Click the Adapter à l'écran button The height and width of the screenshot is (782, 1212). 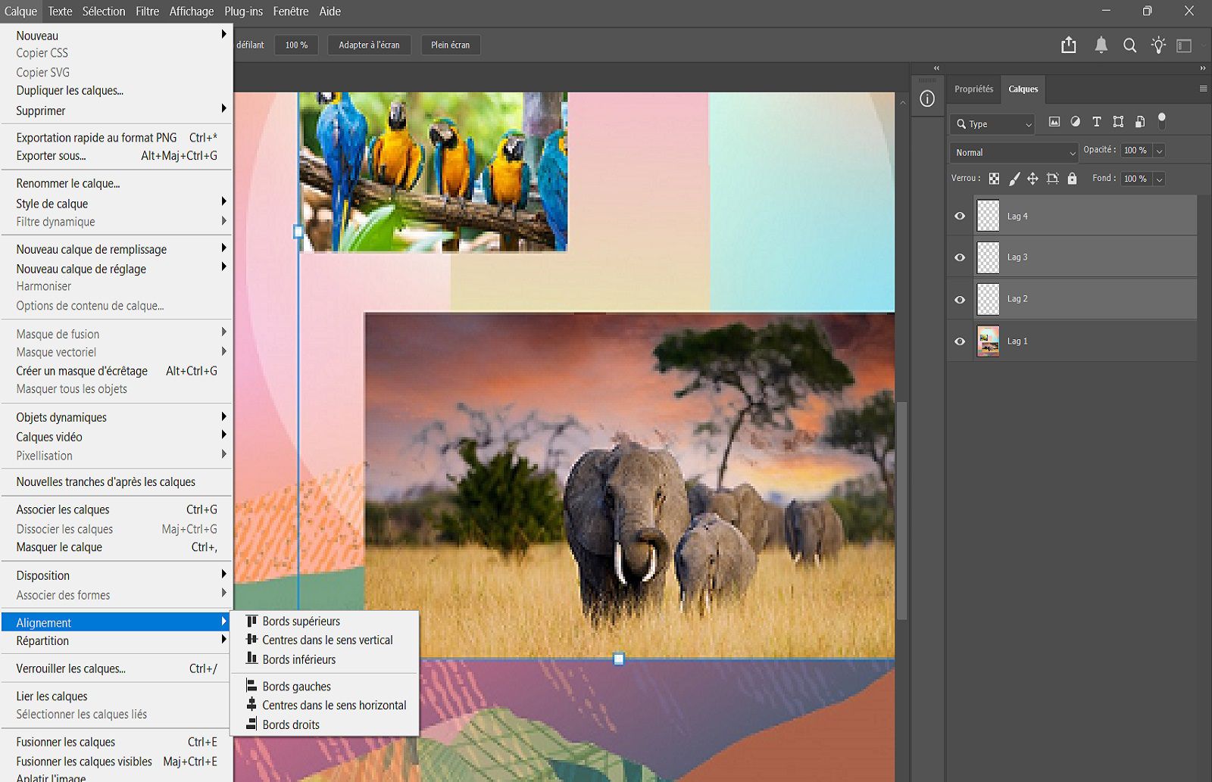coord(369,45)
